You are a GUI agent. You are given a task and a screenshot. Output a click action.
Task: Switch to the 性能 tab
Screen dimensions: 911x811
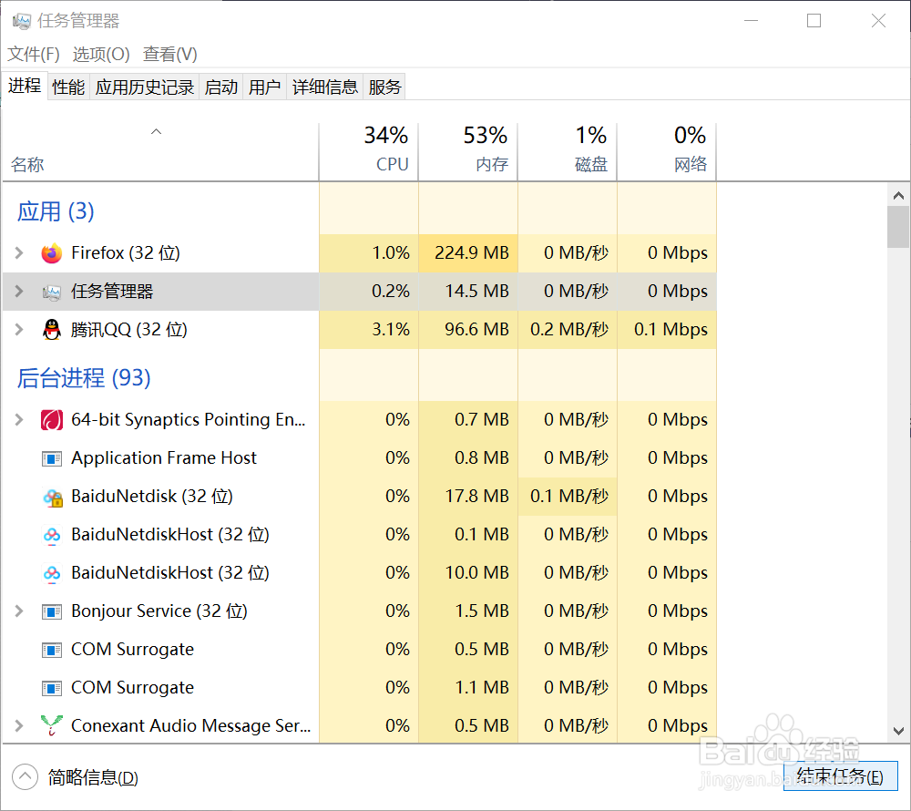(68, 87)
